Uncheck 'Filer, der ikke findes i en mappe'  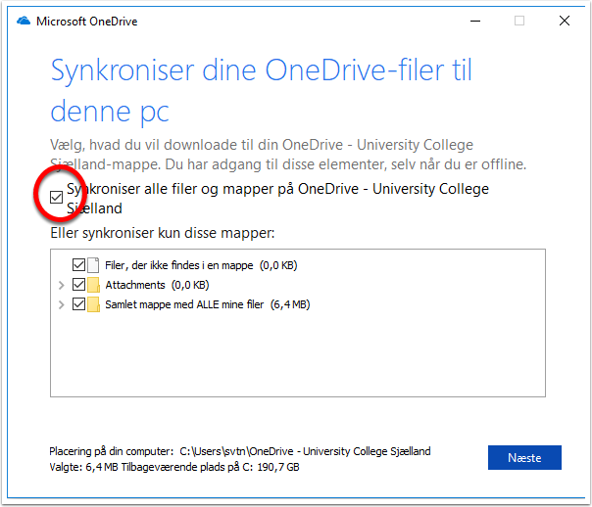click(x=78, y=265)
